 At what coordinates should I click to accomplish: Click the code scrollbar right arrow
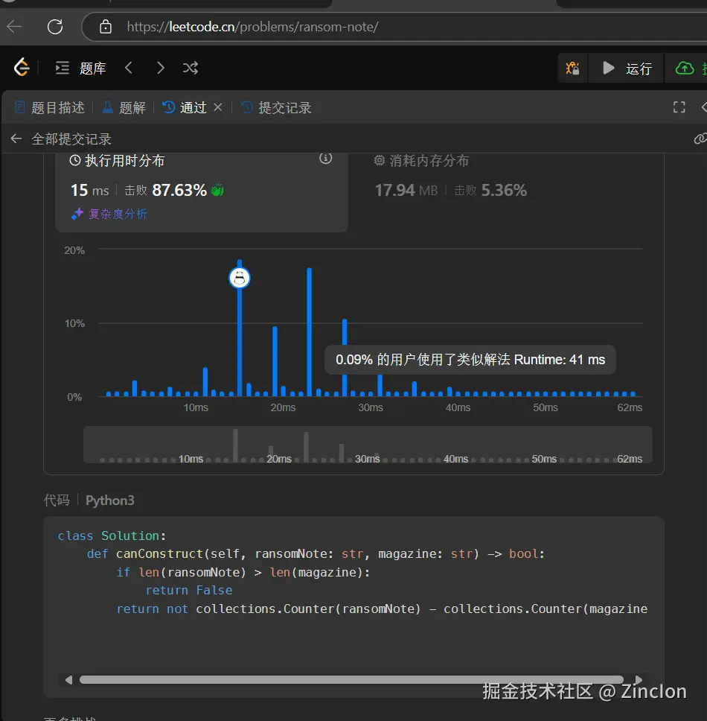click(x=639, y=679)
